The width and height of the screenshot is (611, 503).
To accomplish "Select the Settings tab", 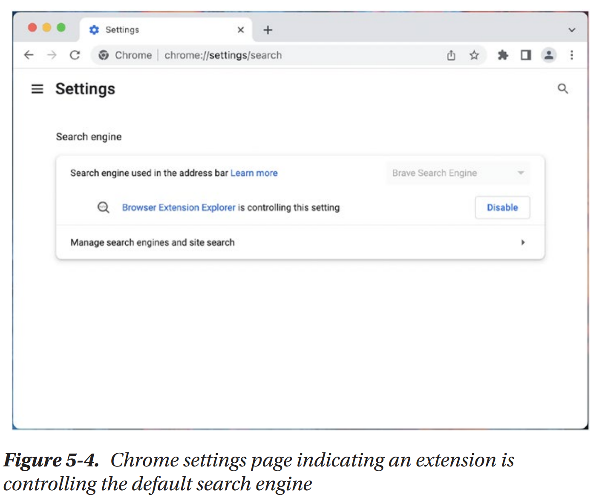I will (x=162, y=30).
